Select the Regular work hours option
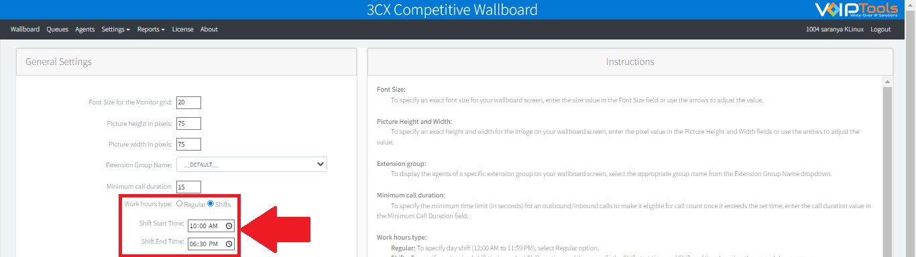This screenshot has height=257, width=916. [x=179, y=203]
